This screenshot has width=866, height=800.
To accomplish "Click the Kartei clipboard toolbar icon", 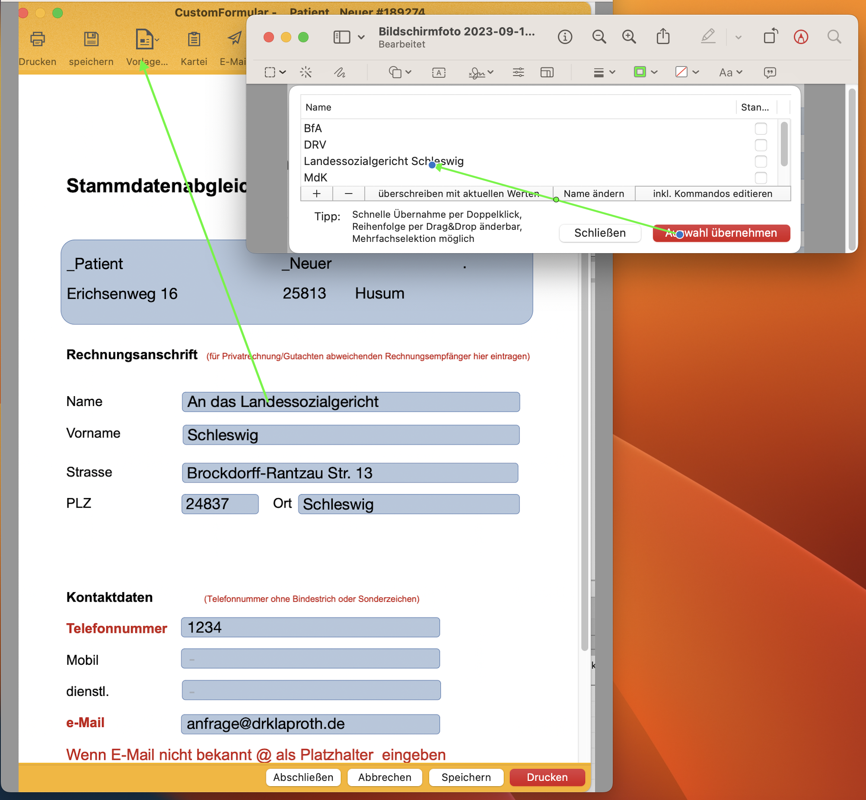I will (x=194, y=39).
